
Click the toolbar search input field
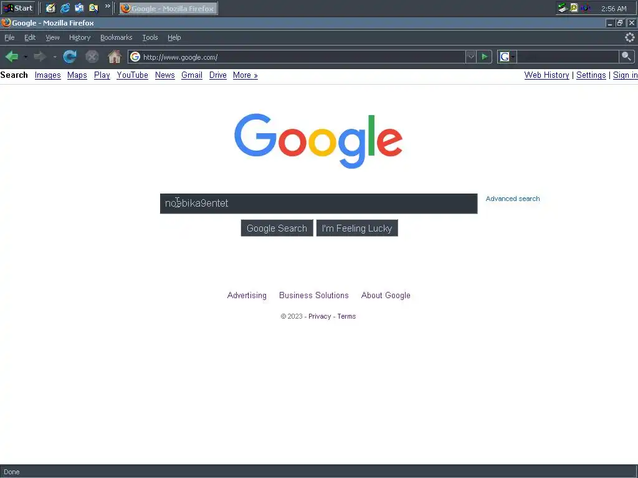click(x=568, y=57)
